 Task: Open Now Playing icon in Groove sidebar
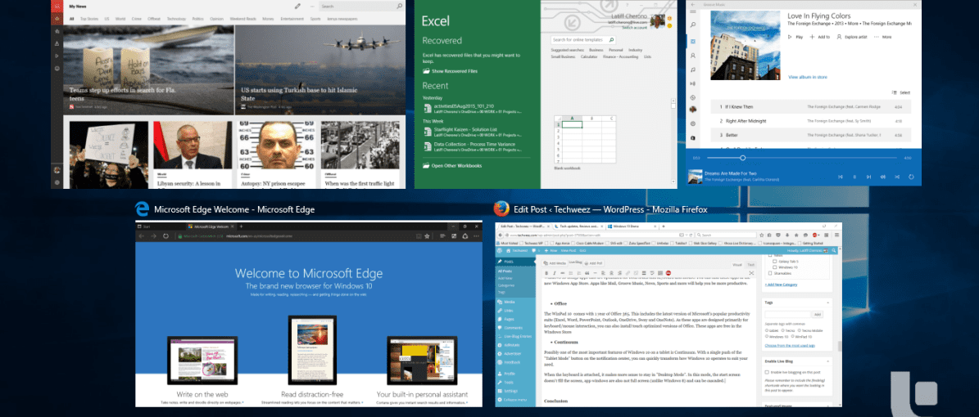tap(692, 83)
